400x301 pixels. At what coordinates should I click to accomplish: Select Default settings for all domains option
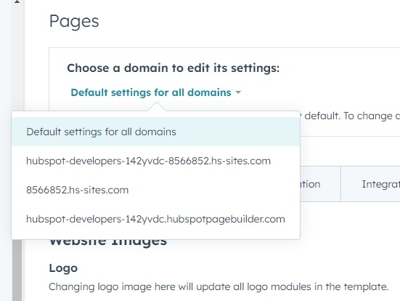coord(155,132)
